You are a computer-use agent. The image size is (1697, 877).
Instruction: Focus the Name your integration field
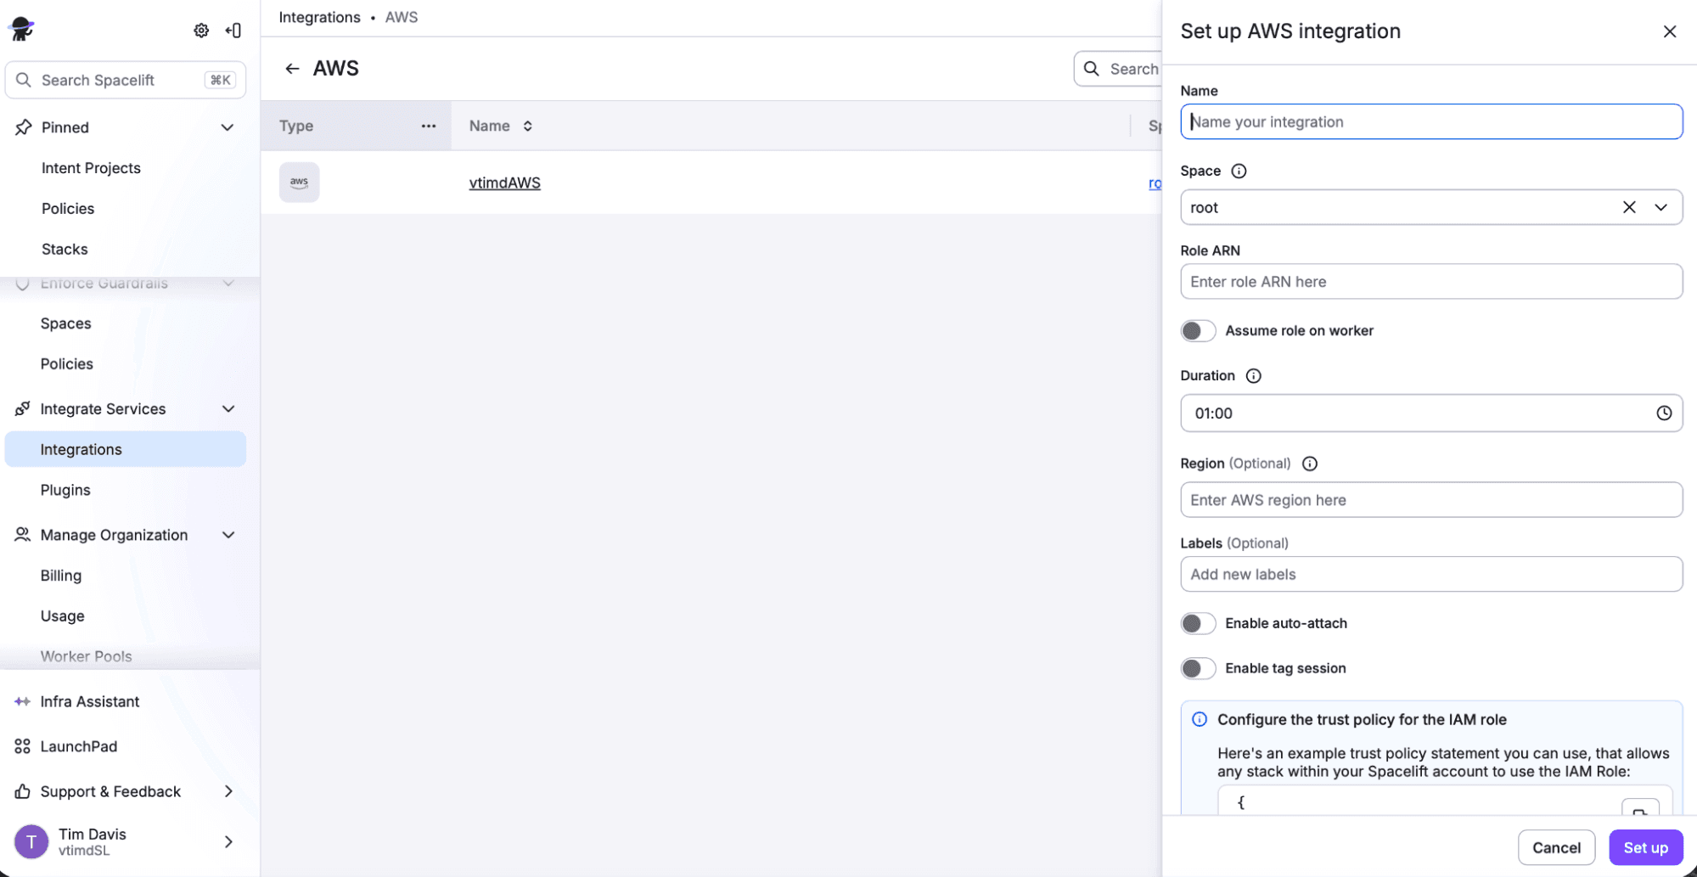coord(1431,121)
